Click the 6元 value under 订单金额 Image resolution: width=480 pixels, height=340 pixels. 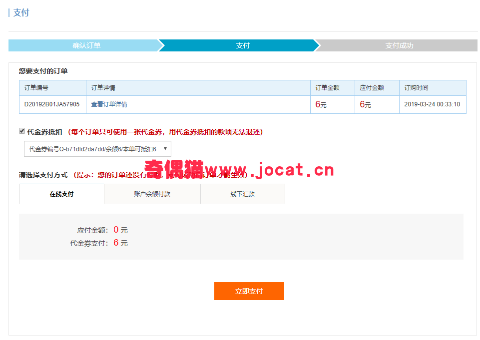coord(321,104)
